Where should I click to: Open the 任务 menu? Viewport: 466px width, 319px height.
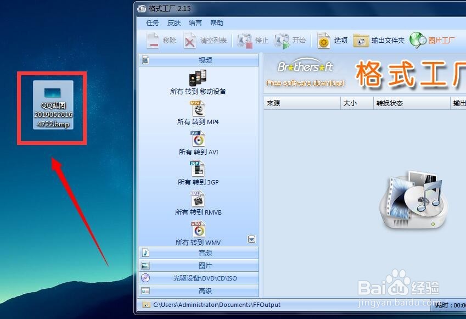click(153, 23)
